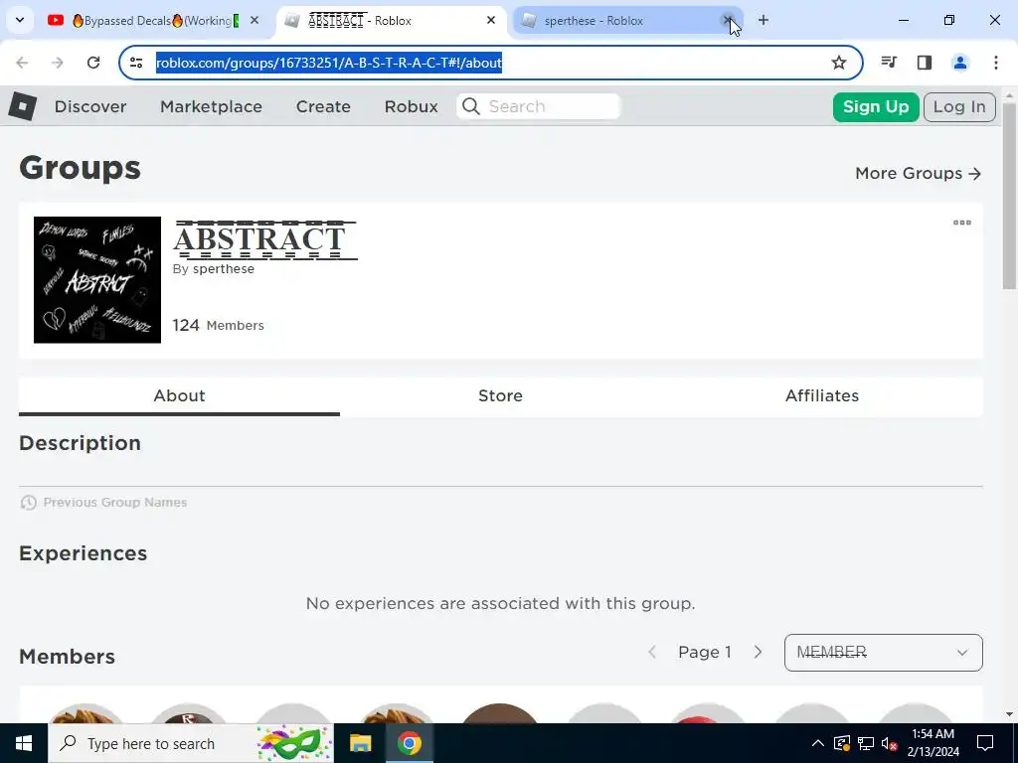Expand the MEMBER role dropdown
This screenshot has width=1018, height=763.
(884, 653)
